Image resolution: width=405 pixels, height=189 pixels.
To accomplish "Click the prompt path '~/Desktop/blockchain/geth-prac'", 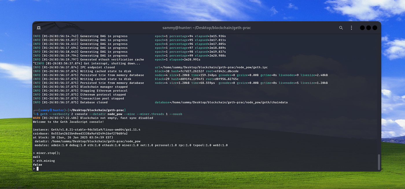I will (97, 110).
